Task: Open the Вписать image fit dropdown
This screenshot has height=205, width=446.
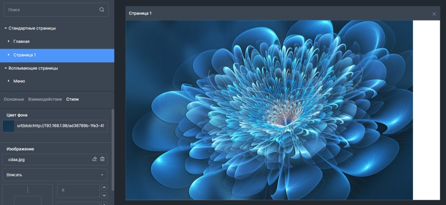Action: (55, 175)
